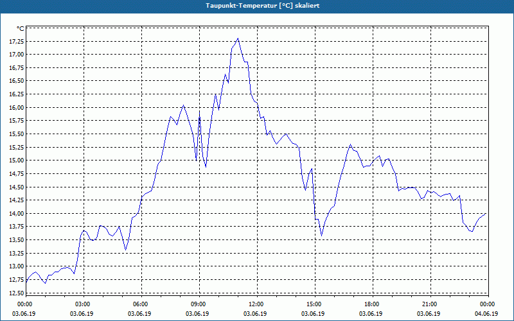Click the 15,25 y-axis label
The height and width of the screenshot is (321, 514).
[17, 148]
